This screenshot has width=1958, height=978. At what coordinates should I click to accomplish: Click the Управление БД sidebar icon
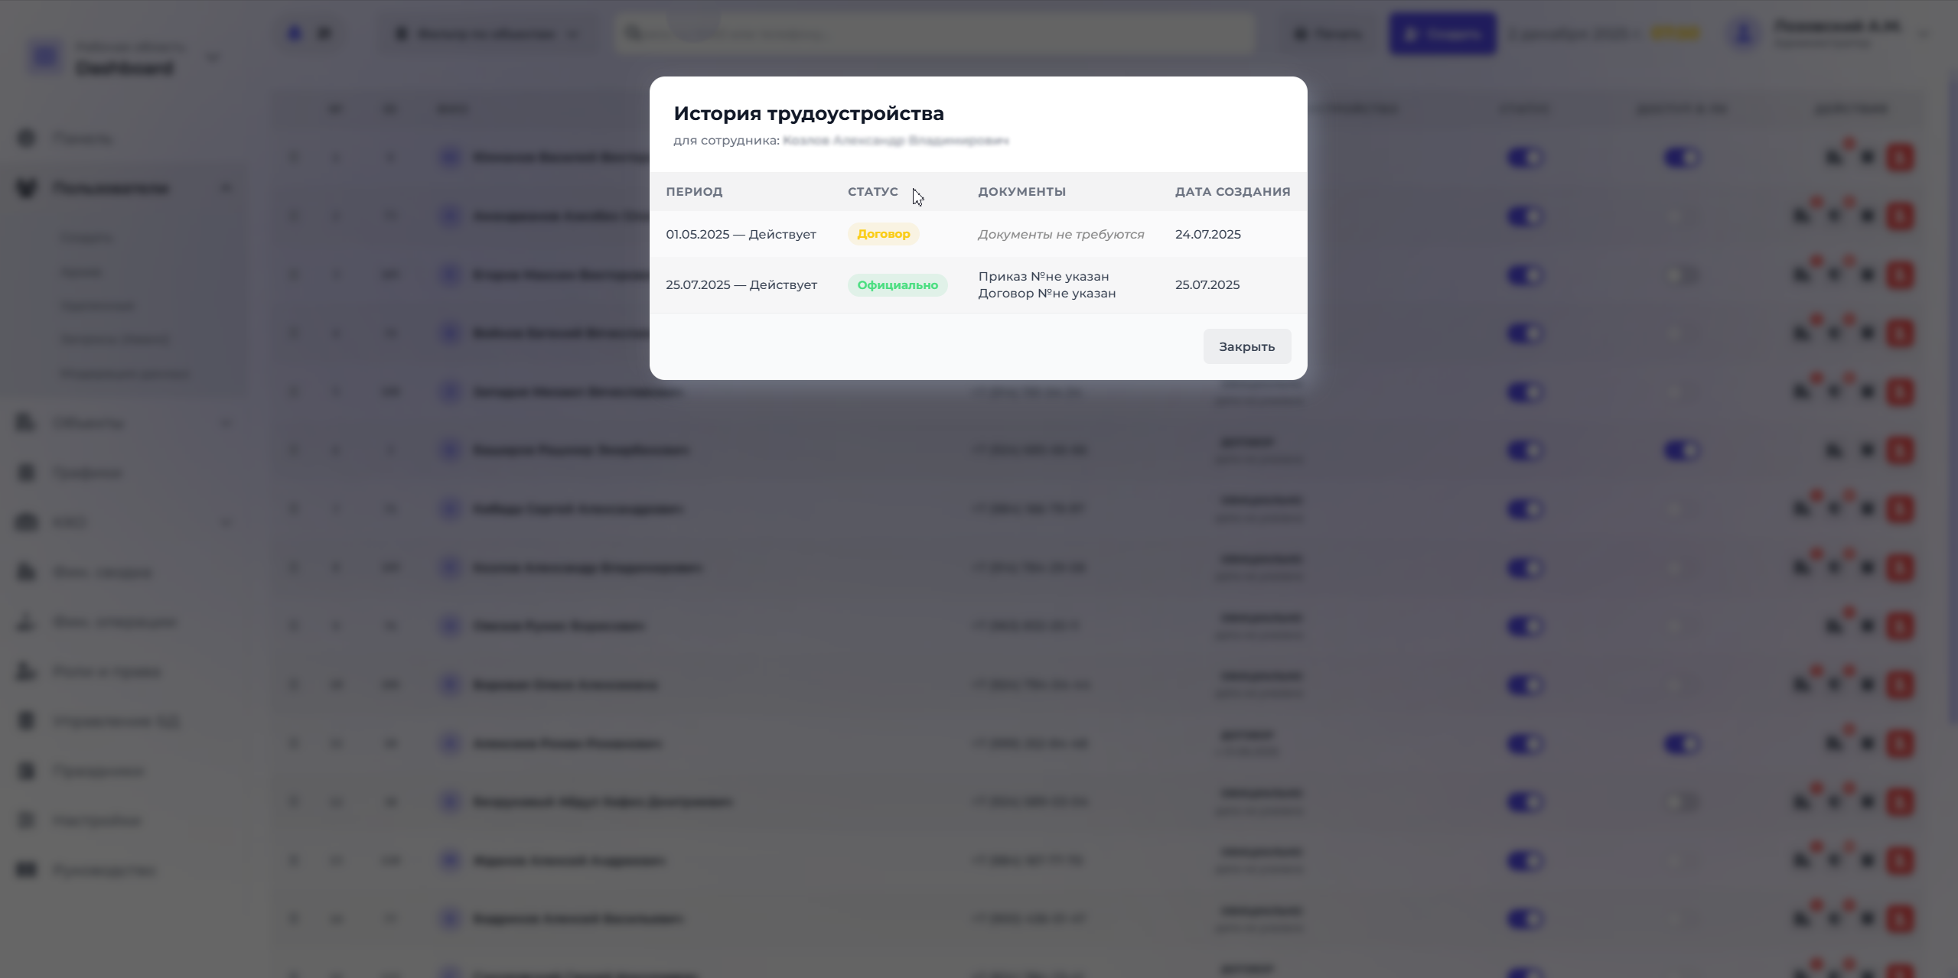point(27,721)
